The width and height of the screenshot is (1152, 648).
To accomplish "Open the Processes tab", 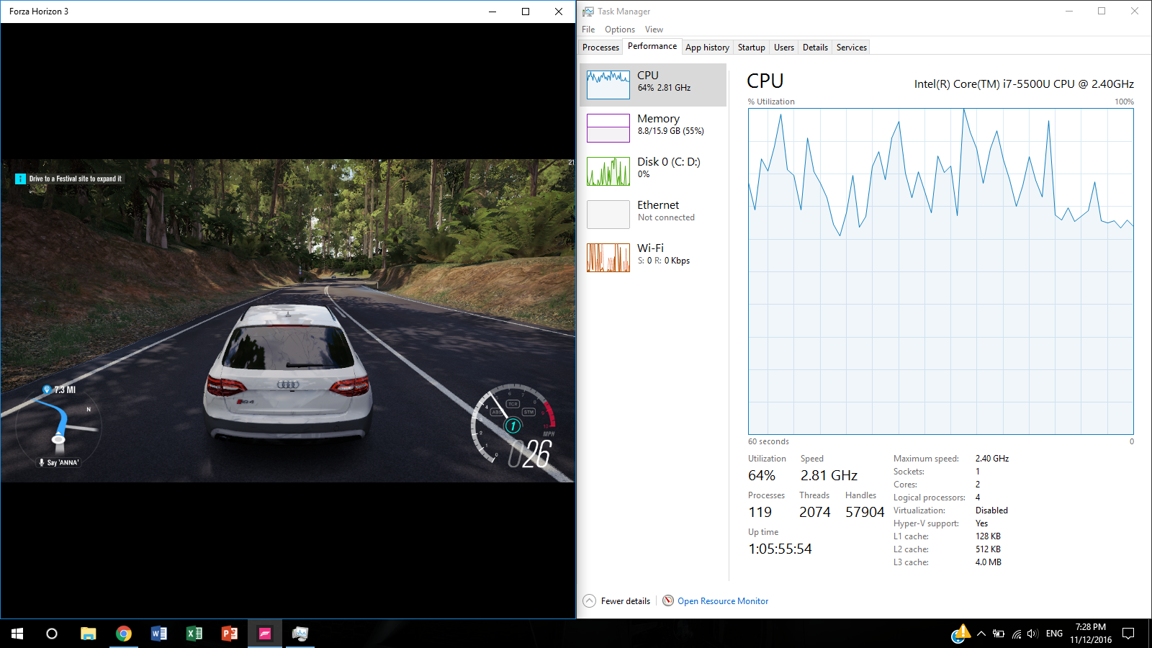I will click(600, 48).
